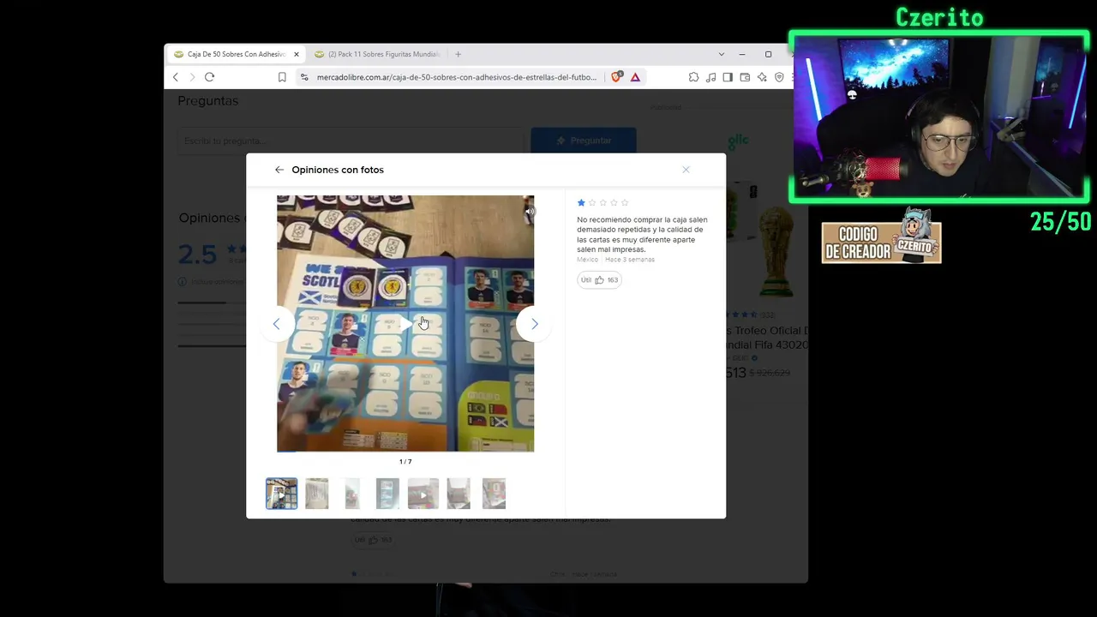Select the second review thumbnail
Image resolution: width=1097 pixels, height=617 pixels.
tap(316, 494)
